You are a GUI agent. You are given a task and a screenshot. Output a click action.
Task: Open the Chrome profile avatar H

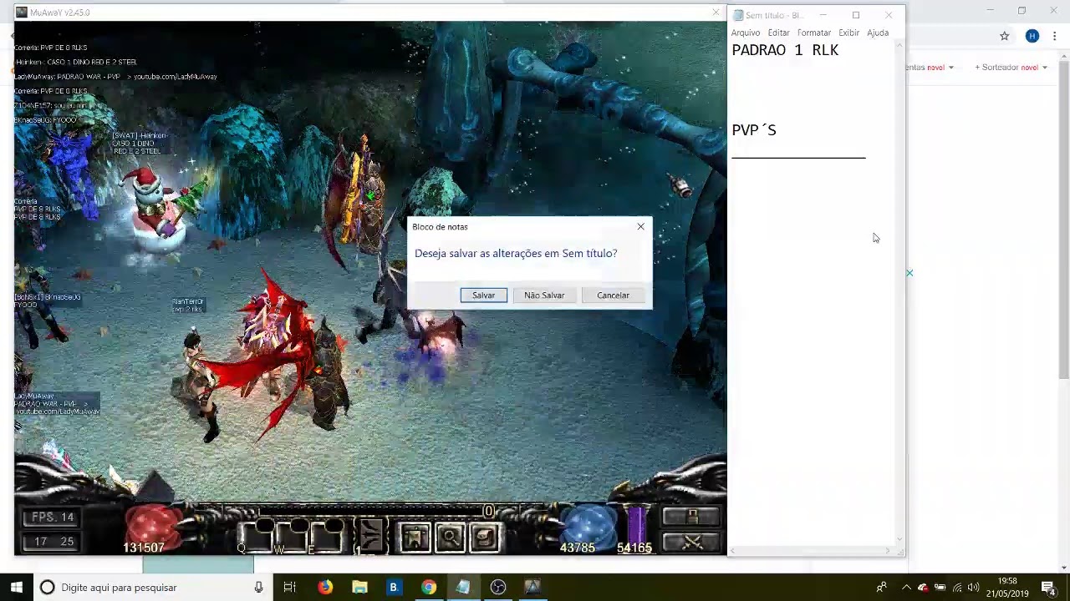click(x=1032, y=36)
